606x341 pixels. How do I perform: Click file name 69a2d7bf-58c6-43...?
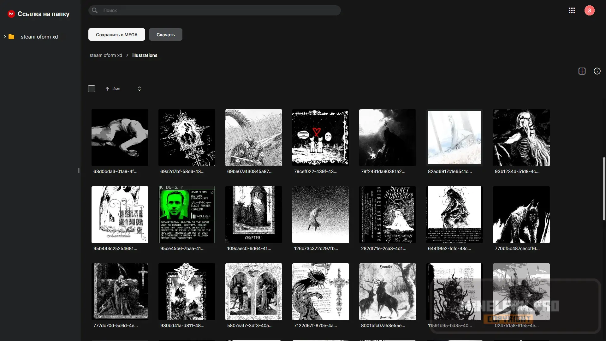click(x=182, y=171)
